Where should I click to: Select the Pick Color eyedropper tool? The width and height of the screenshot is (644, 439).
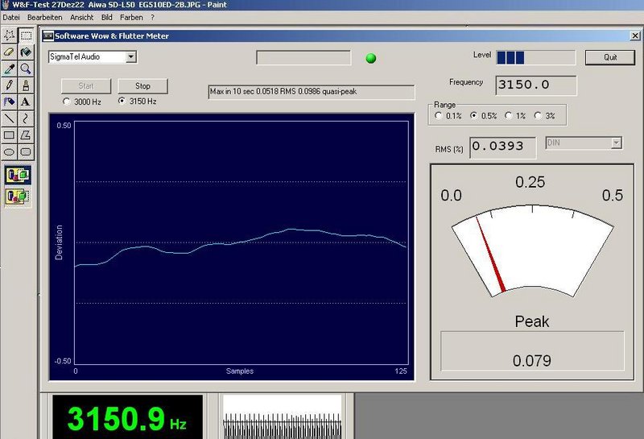10,68
